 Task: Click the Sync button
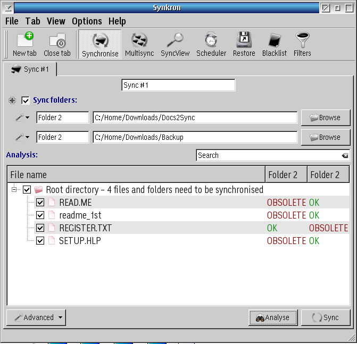click(x=326, y=317)
